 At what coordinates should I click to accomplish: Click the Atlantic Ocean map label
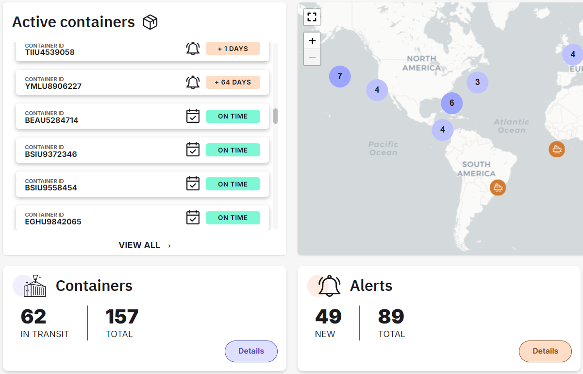tap(511, 126)
